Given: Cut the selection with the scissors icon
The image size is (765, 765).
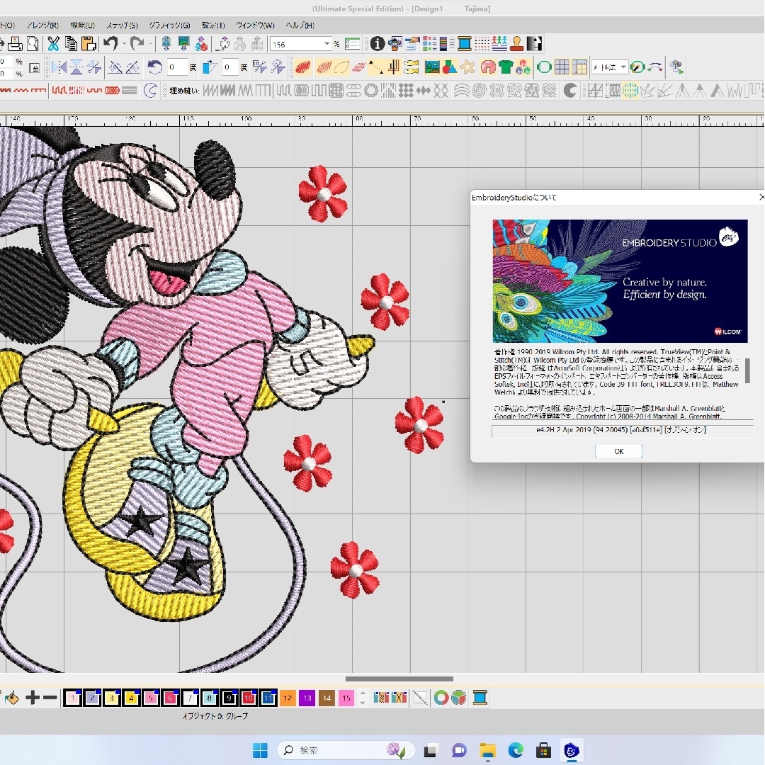Looking at the screenshot, I should pyautogui.click(x=53, y=44).
